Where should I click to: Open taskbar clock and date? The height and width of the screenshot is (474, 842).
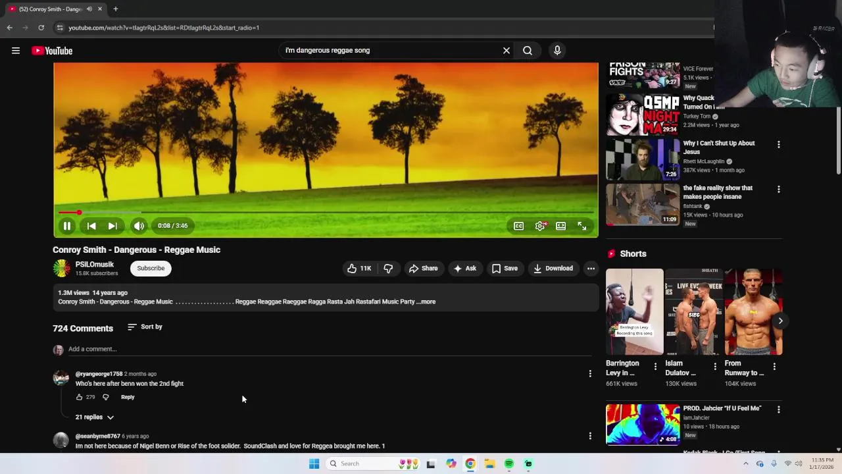[x=822, y=463]
